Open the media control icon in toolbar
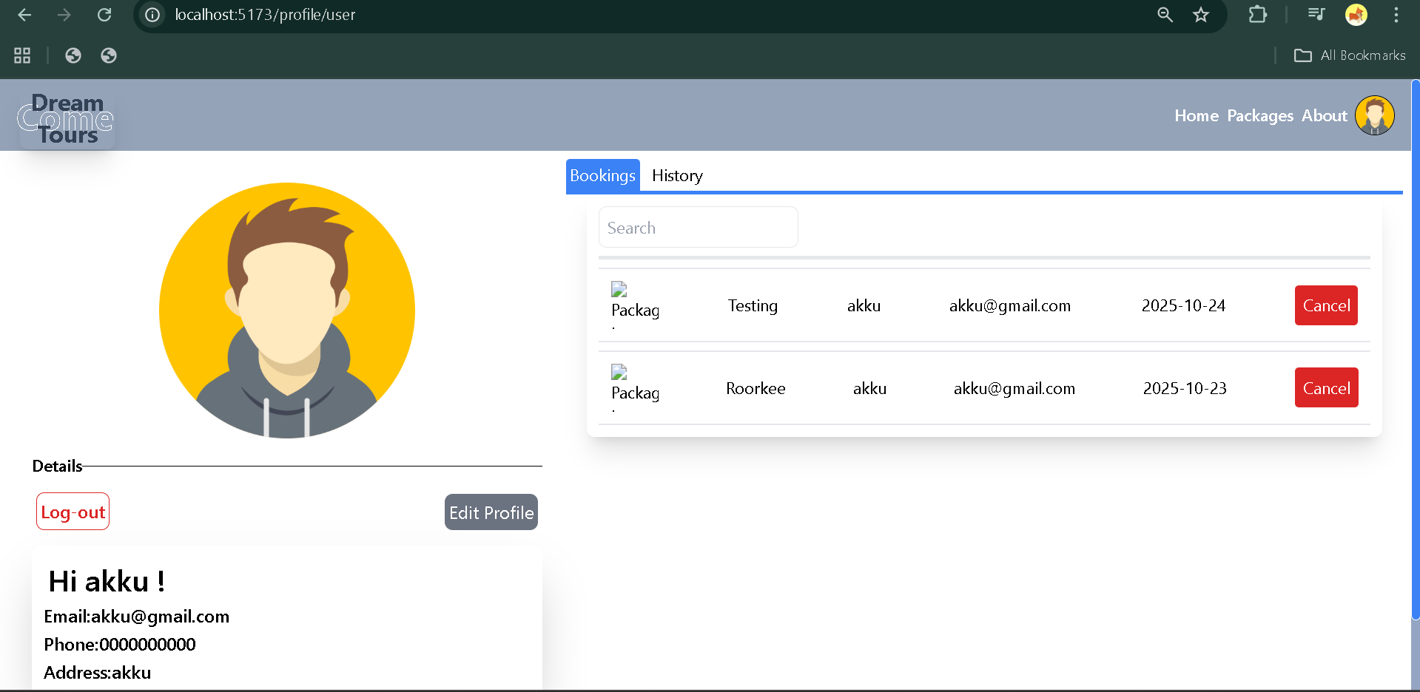This screenshot has height=692, width=1420. [1316, 15]
